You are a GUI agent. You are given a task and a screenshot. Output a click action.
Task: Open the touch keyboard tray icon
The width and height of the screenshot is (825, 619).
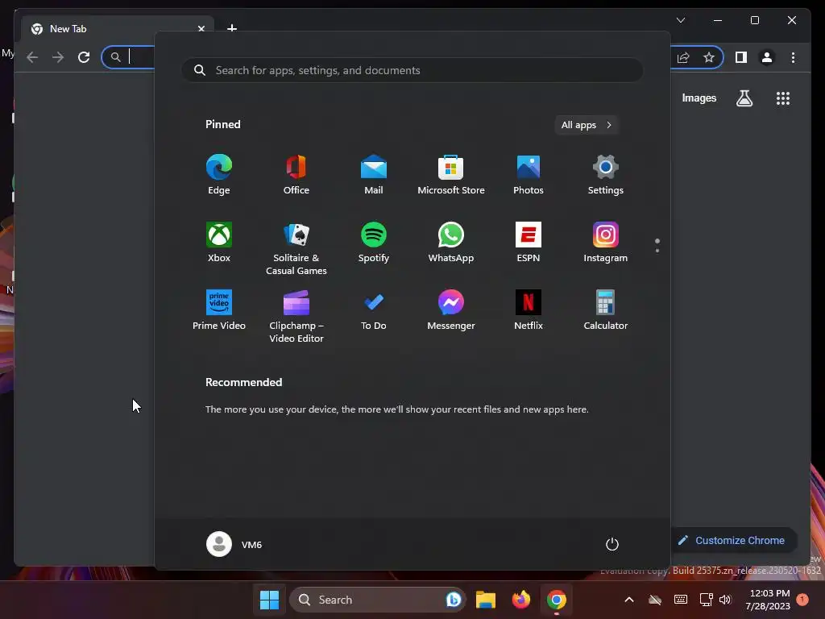[680, 600]
